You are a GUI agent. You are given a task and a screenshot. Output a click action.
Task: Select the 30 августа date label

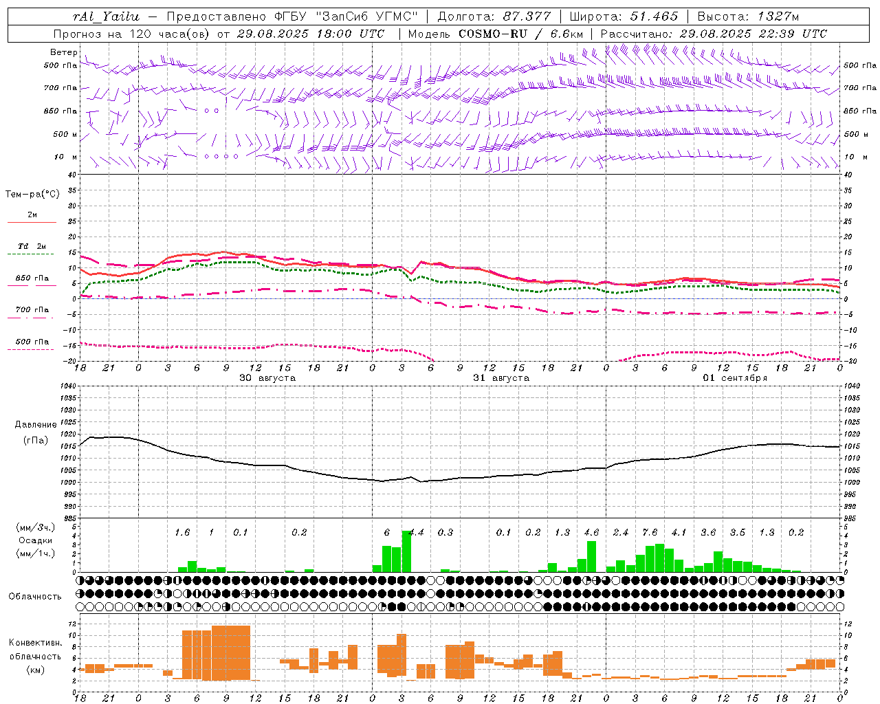point(267,378)
